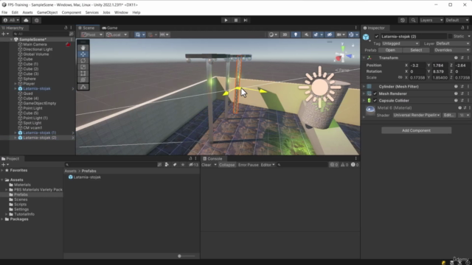Open the Undo History icon
This screenshot has width=472, height=265.
(403, 20)
